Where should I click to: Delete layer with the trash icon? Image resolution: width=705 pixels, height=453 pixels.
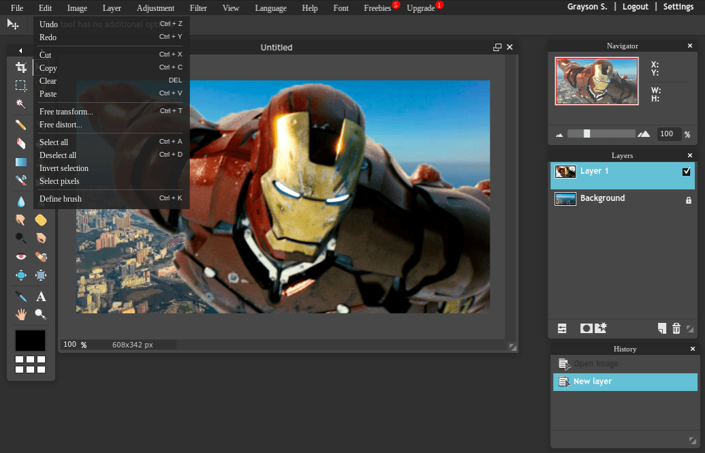(x=676, y=328)
